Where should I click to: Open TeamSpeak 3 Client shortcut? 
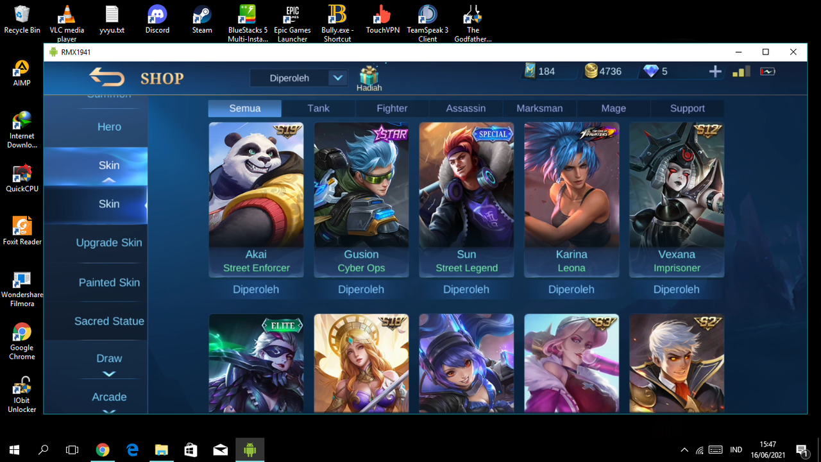(428, 24)
